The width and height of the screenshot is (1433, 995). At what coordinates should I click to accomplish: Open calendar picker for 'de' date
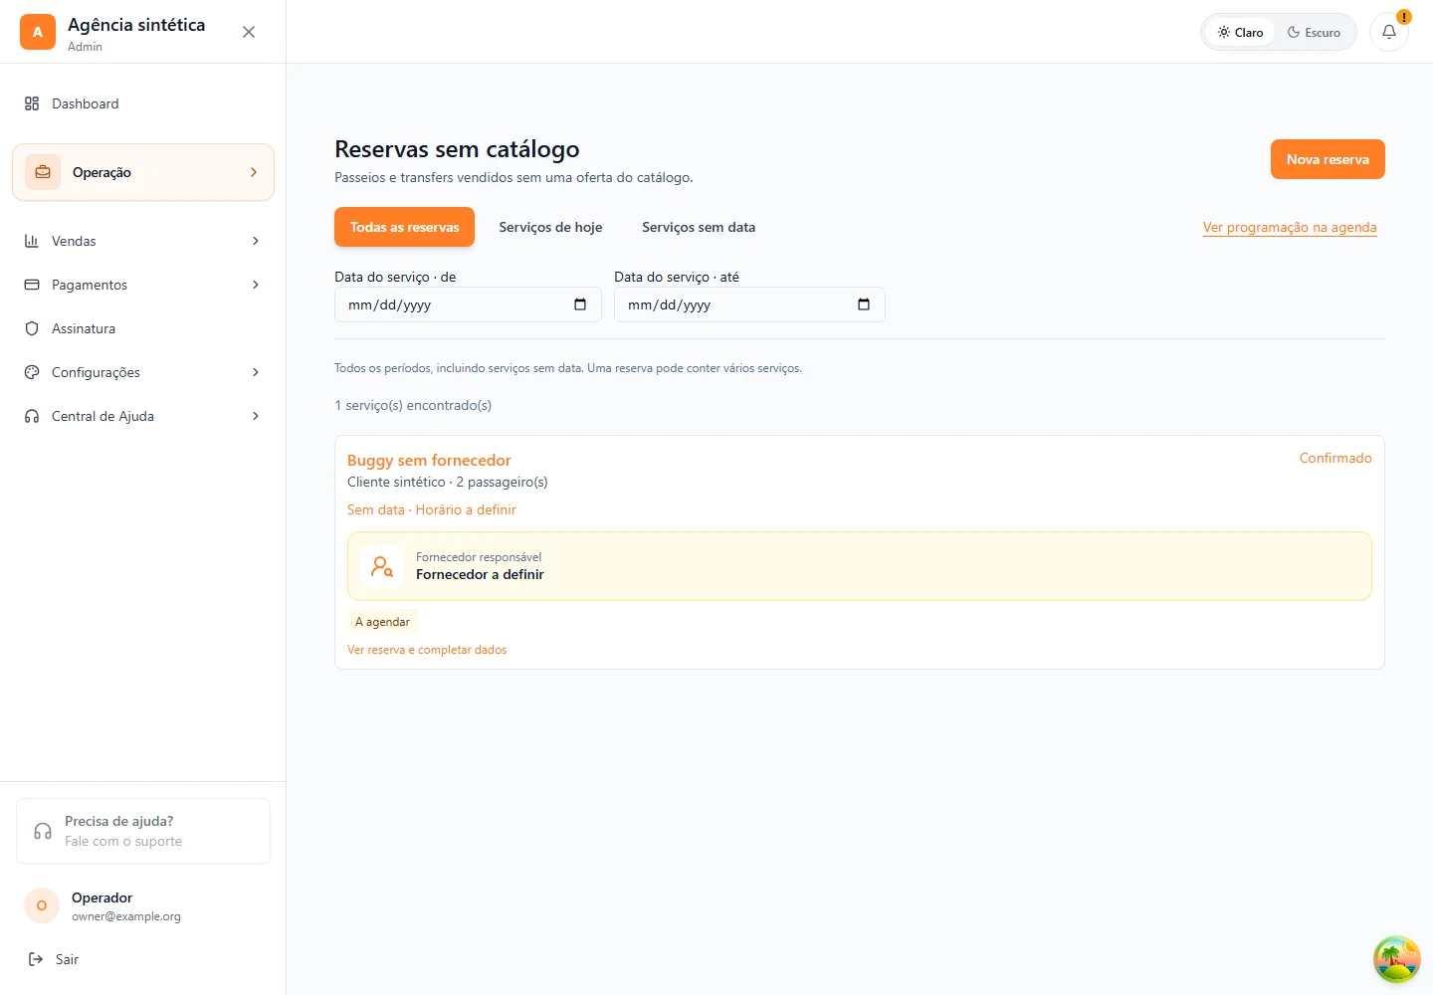[580, 304]
